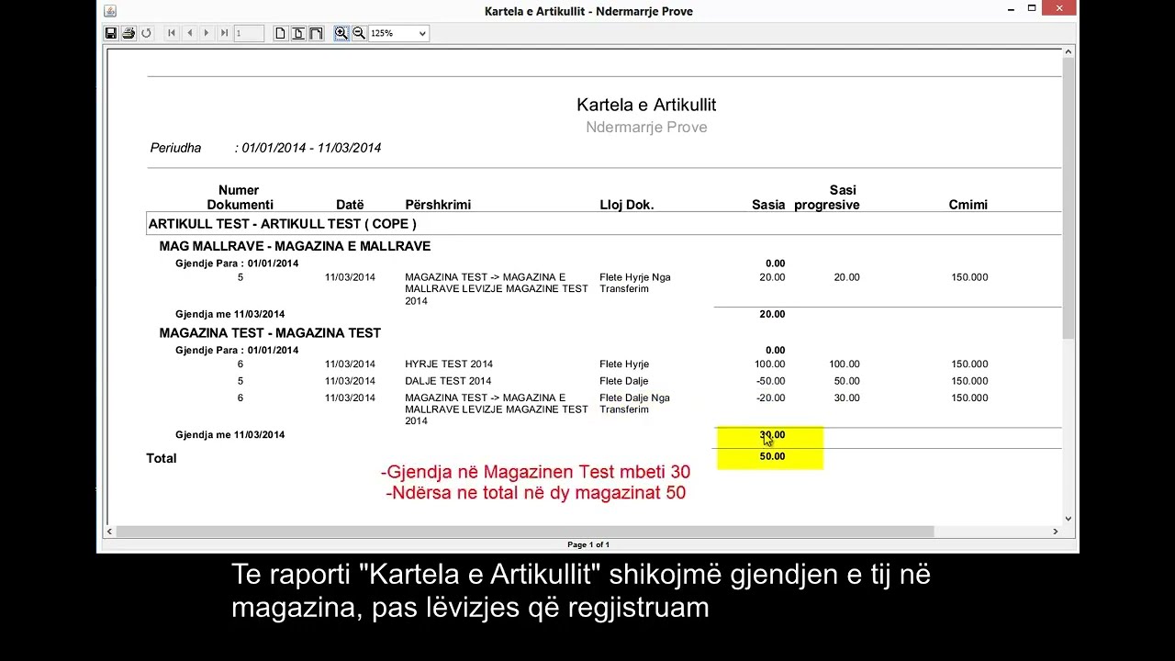The image size is (1175, 661).
Task: Click the 'Cmimi' column header
Action: coord(968,205)
